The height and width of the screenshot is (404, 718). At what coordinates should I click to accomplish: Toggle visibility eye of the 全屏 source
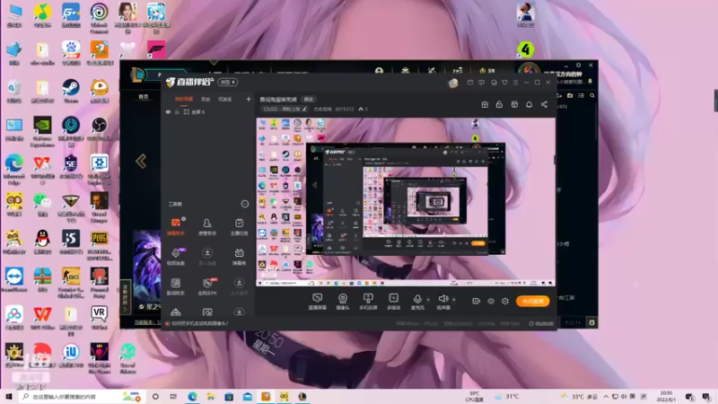coord(168,111)
